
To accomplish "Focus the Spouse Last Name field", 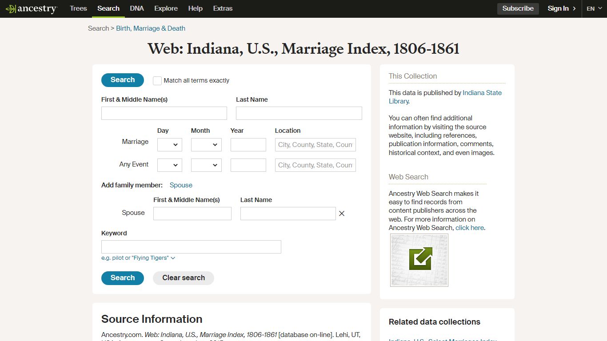I will [x=288, y=214].
